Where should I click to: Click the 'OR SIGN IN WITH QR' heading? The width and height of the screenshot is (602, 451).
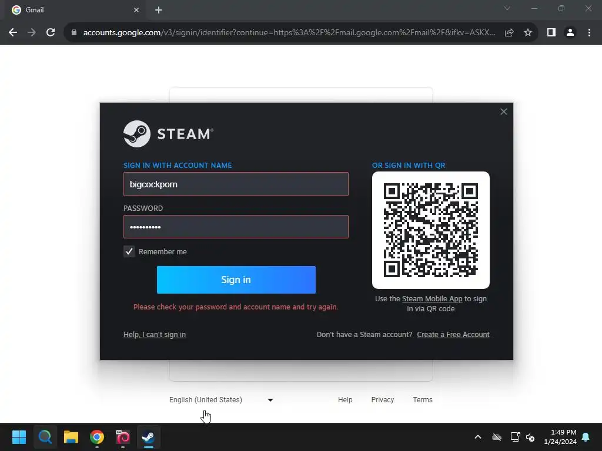409,165
